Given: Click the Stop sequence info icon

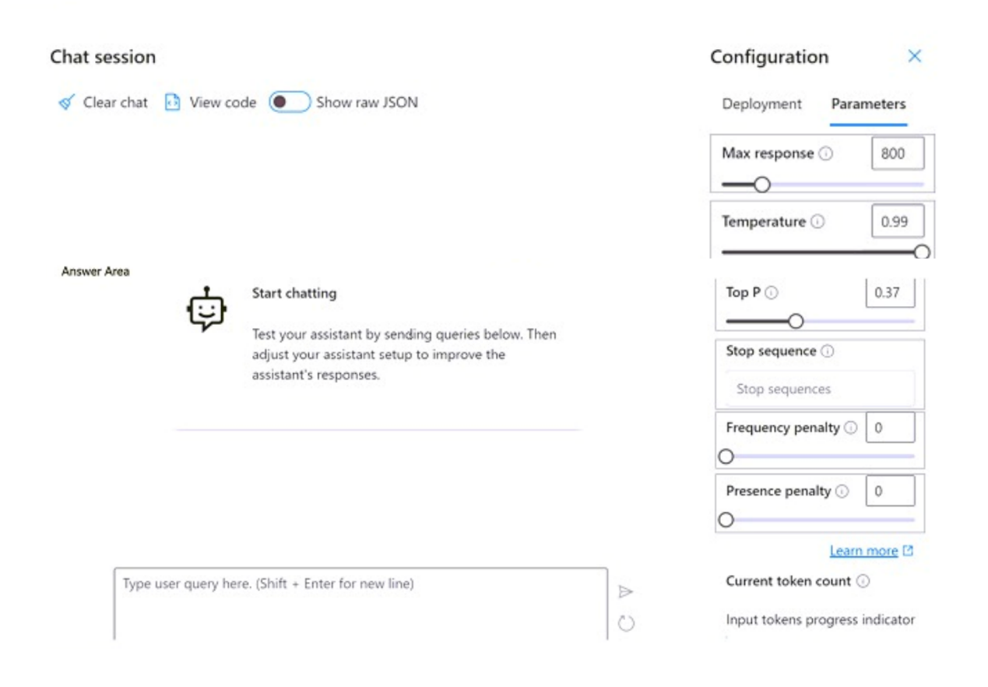Looking at the screenshot, I should click(x=828, y=351).
